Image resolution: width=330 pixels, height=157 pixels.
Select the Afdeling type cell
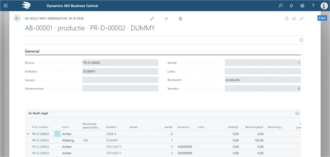(x=68, y=140)
